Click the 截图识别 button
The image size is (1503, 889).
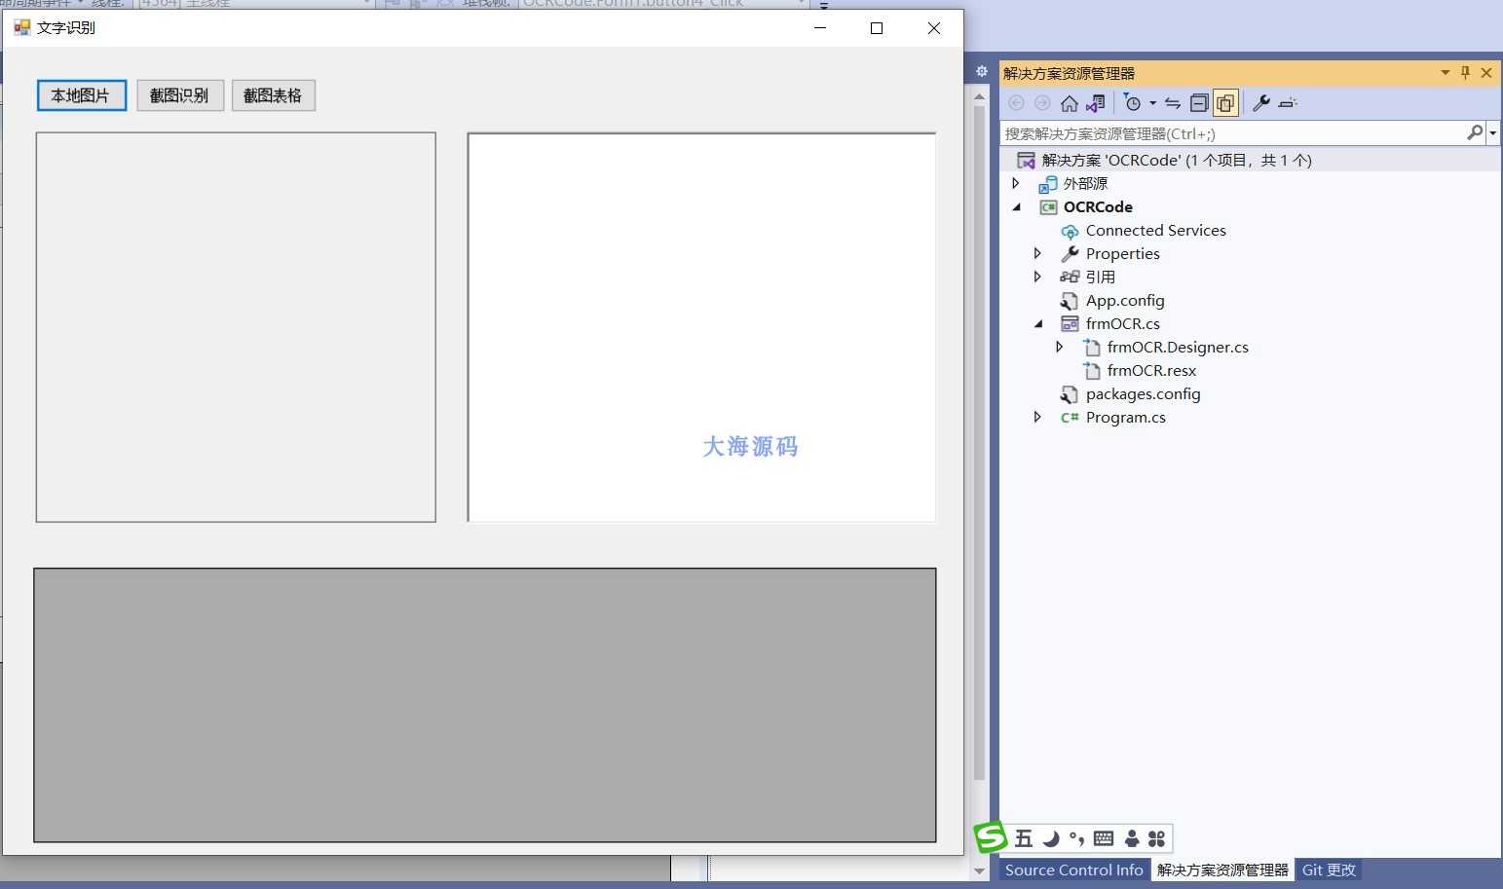tap(180, 95)
